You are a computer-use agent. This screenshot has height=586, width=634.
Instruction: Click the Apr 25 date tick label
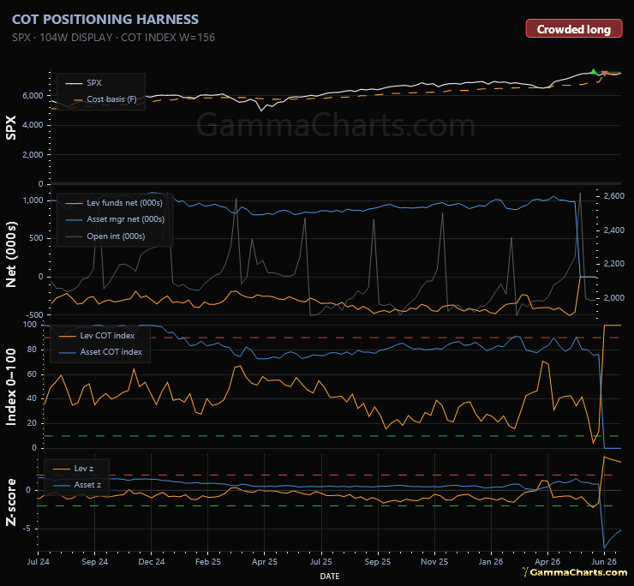[265, 562]
